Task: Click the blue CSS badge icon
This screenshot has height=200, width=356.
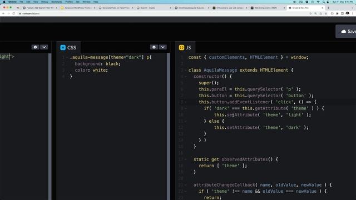Action: pyautogui.click(x=63, y=47)
